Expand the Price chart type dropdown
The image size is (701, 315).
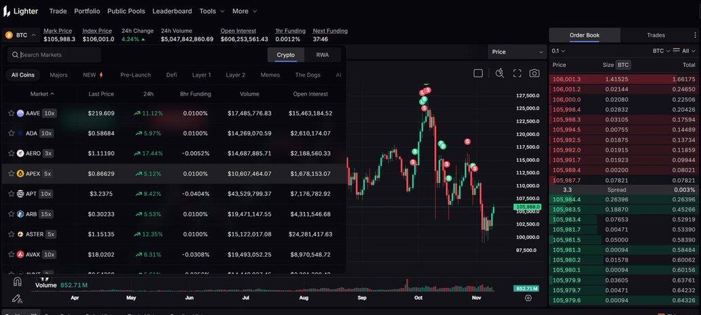[x=517, y=52]
